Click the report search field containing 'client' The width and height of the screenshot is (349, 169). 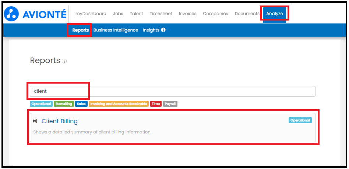tap(173, 91)
